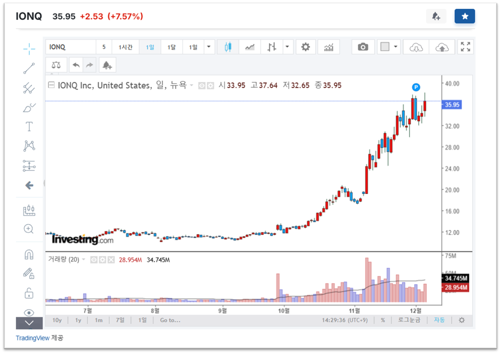Remove the volume indicator

point(111,260)
